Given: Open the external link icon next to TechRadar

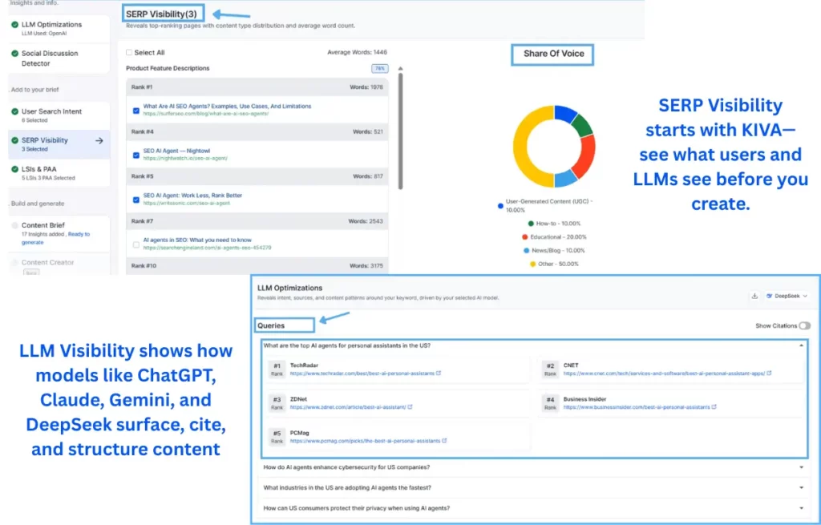Looking at the screenshot, I should [439, 373].
